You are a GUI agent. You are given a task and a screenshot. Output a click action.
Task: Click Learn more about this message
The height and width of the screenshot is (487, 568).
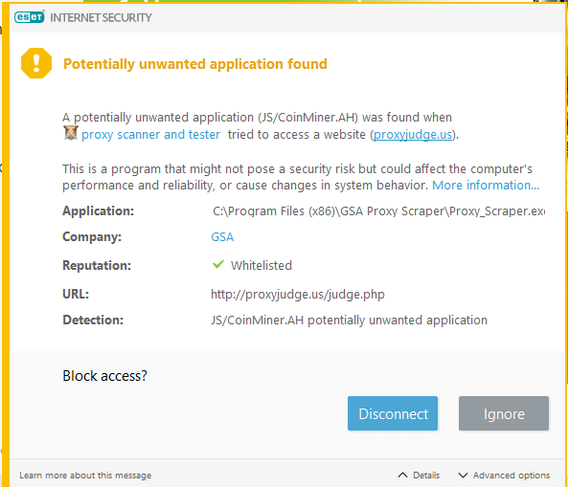(85, 476)
